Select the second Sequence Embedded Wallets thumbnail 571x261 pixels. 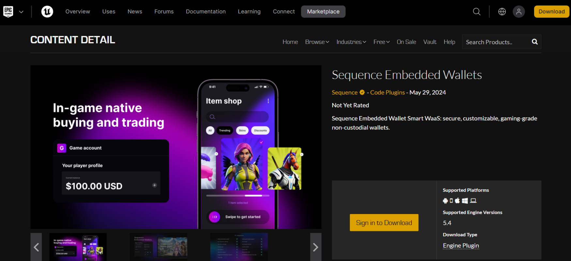point(159,247)
